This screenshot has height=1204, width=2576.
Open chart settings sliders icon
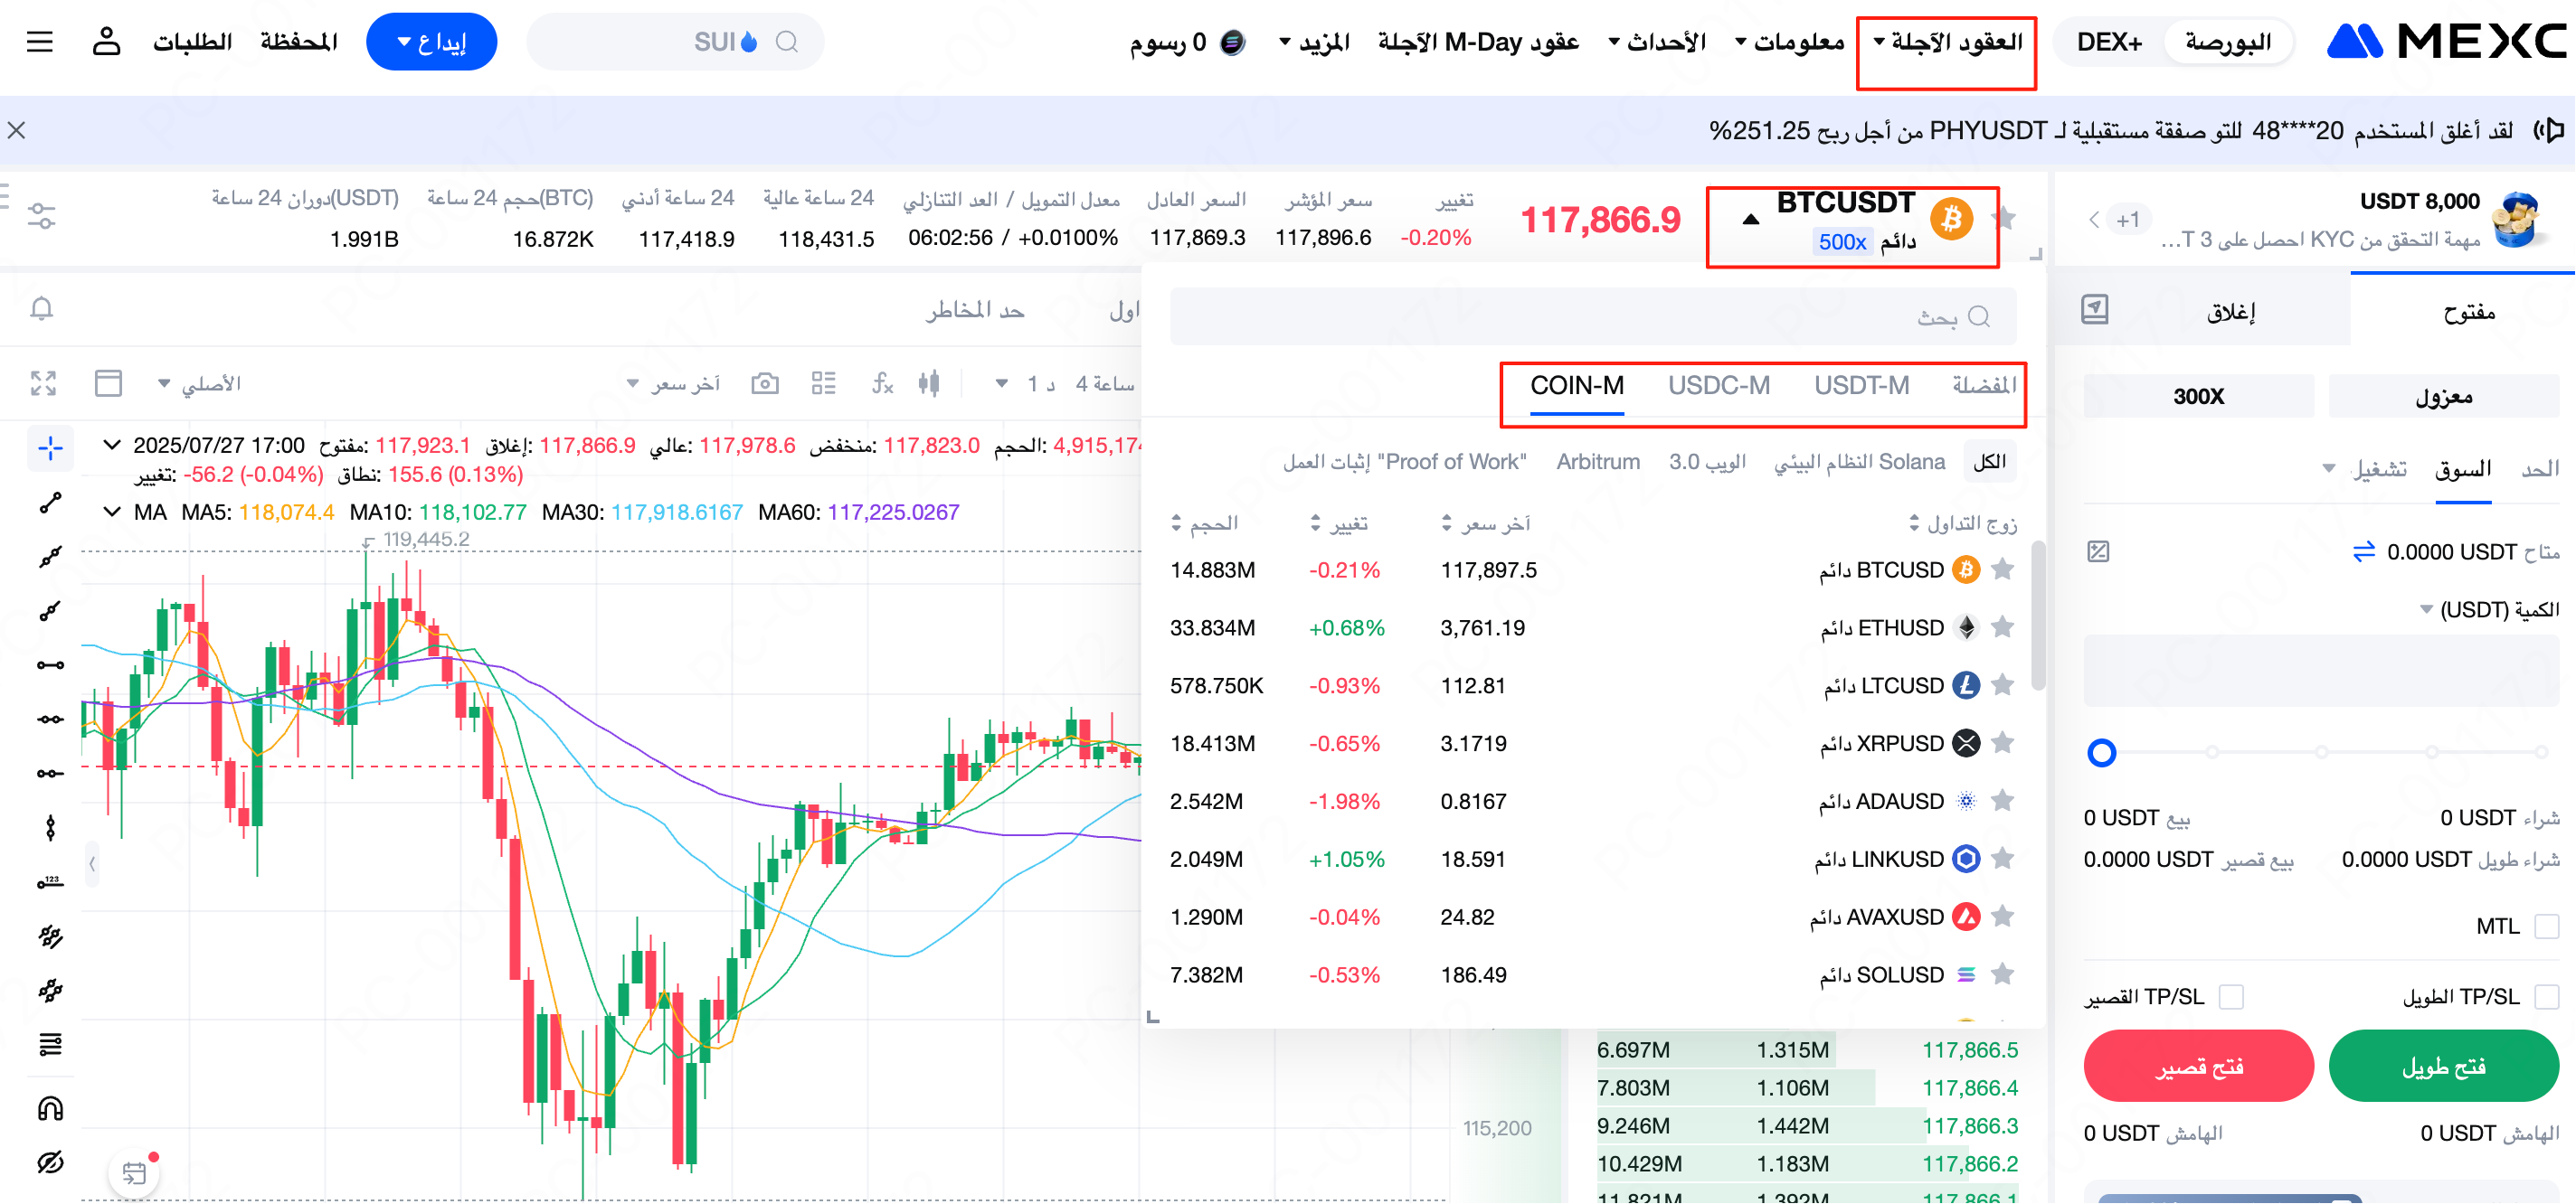(41, 216)
